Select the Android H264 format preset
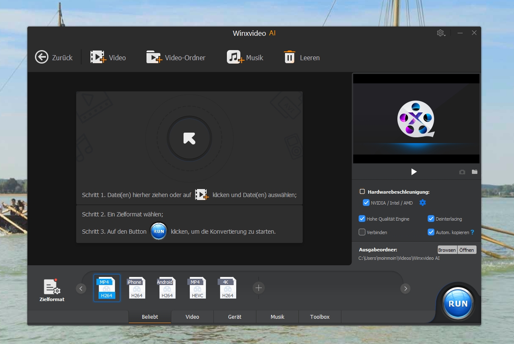 tap(167, 288)
